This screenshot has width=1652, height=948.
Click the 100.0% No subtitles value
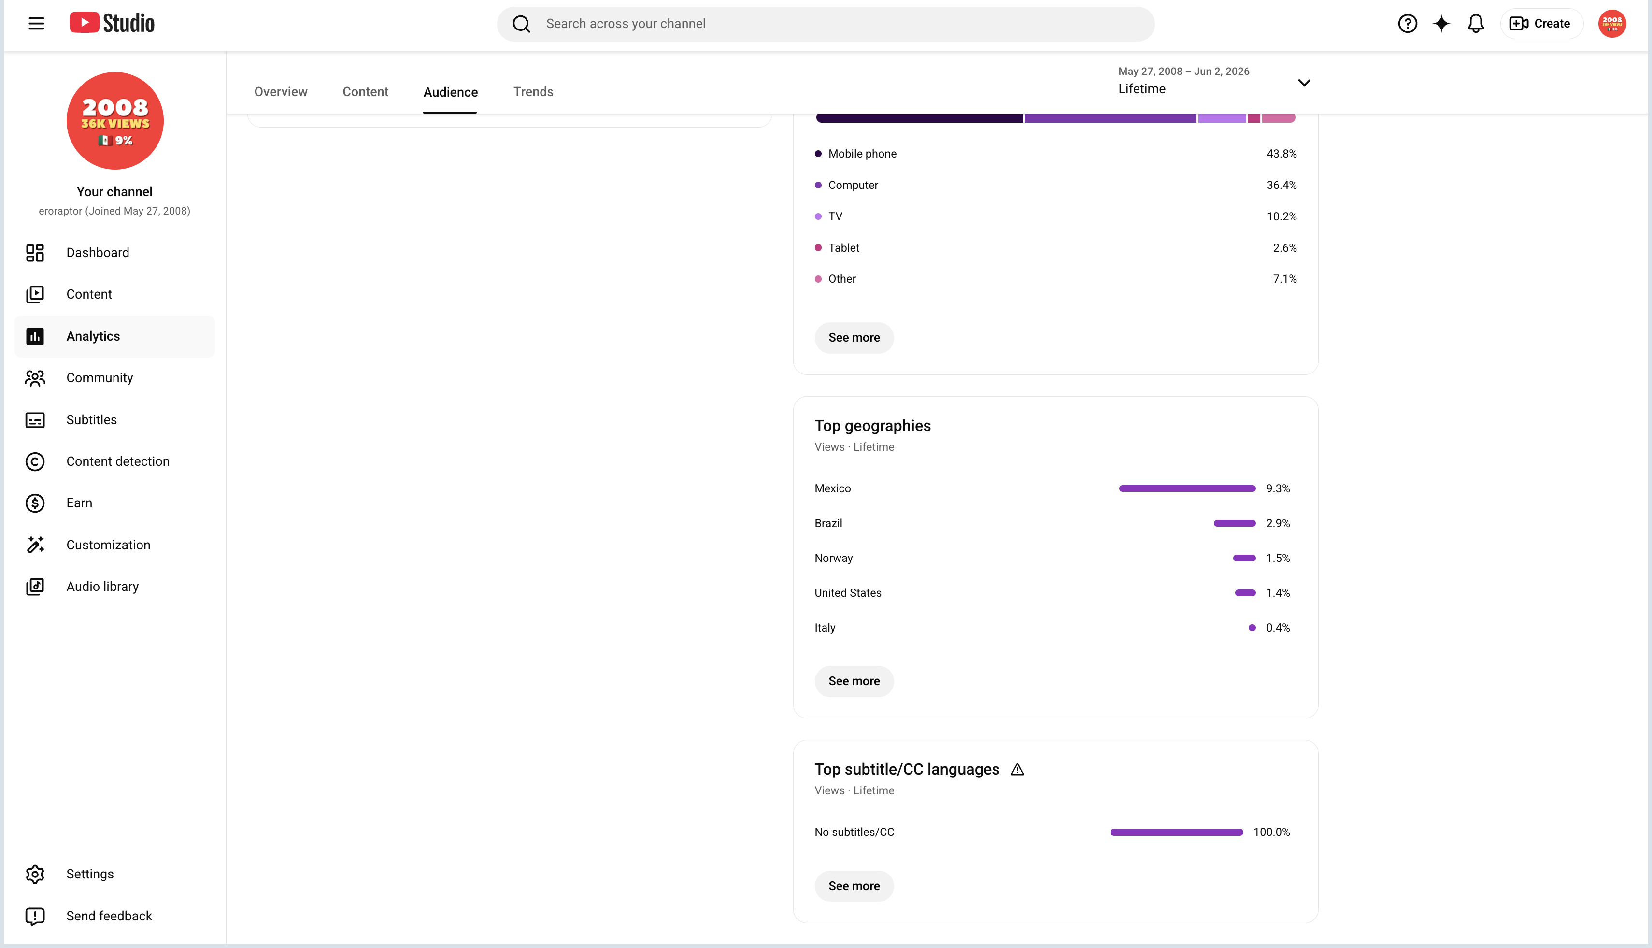pos(1271,832)
